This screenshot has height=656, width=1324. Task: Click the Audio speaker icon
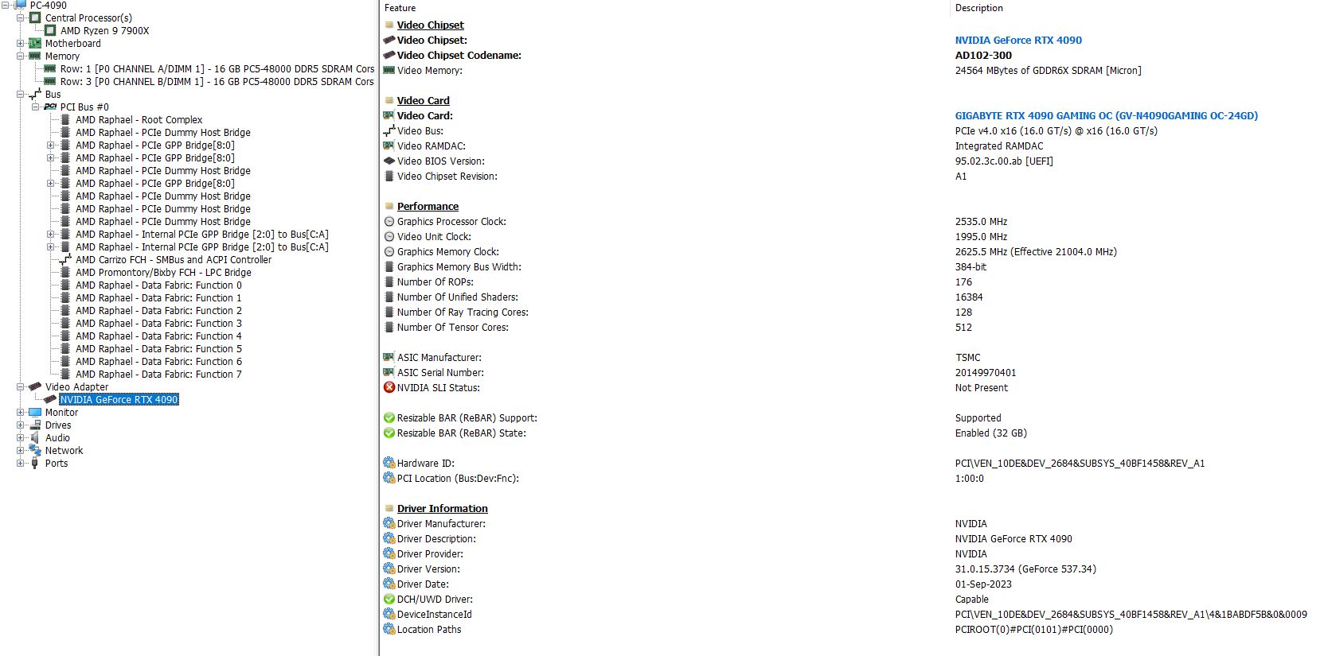[x=35, y=437]
